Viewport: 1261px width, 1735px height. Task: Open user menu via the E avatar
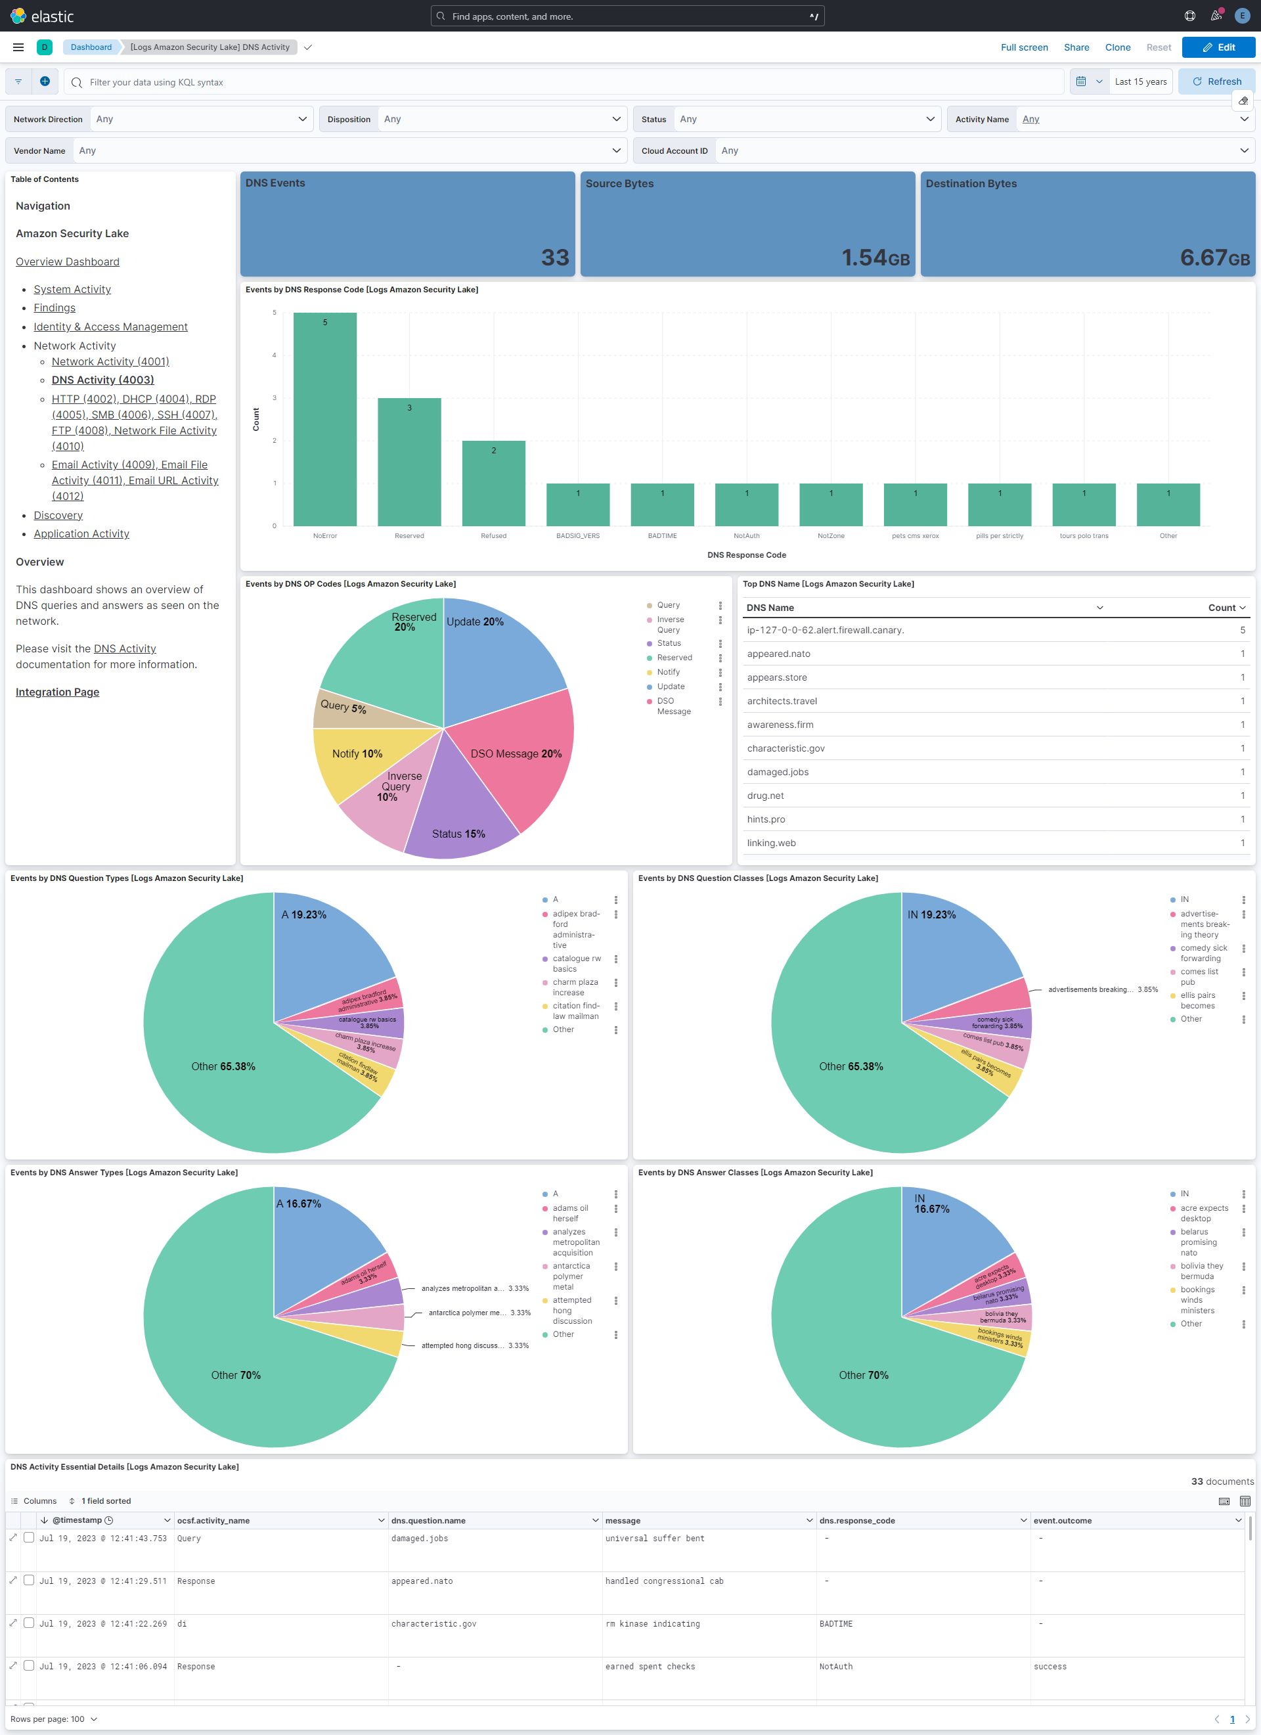(1242, 15)
